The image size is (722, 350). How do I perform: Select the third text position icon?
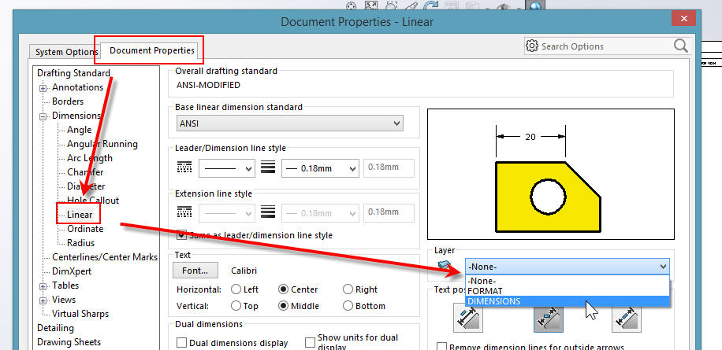627,319
